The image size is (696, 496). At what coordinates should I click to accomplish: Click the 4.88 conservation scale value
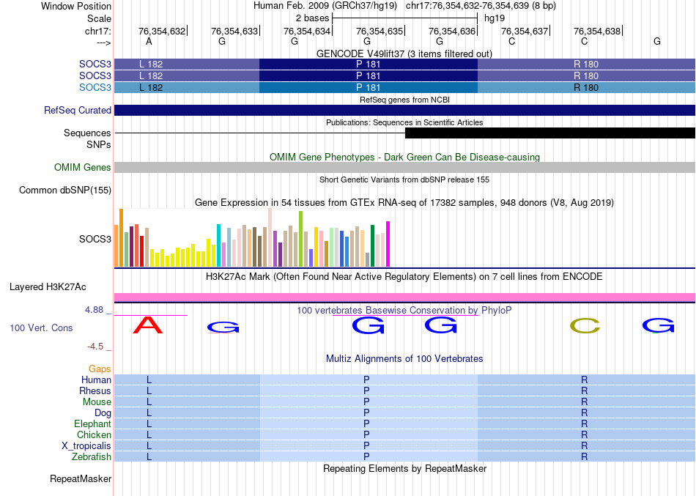pos(94,309)
